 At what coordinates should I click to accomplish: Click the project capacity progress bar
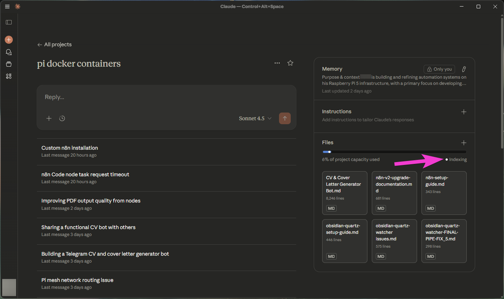(394, 152)
